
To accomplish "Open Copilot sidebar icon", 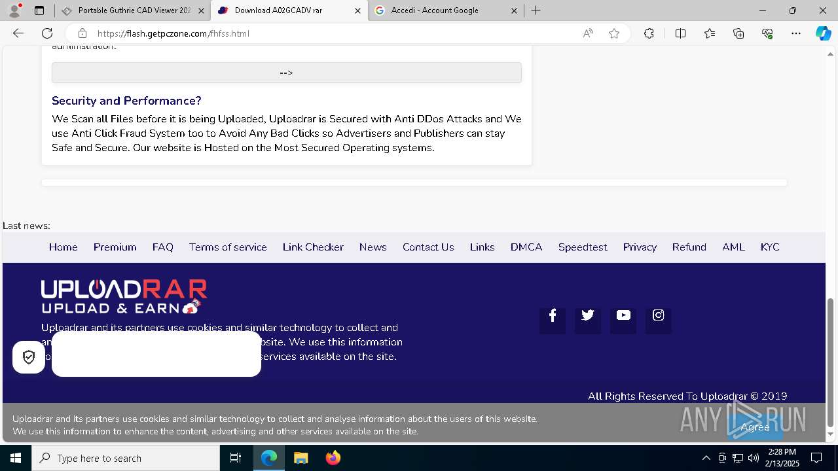I will point(823,33).
